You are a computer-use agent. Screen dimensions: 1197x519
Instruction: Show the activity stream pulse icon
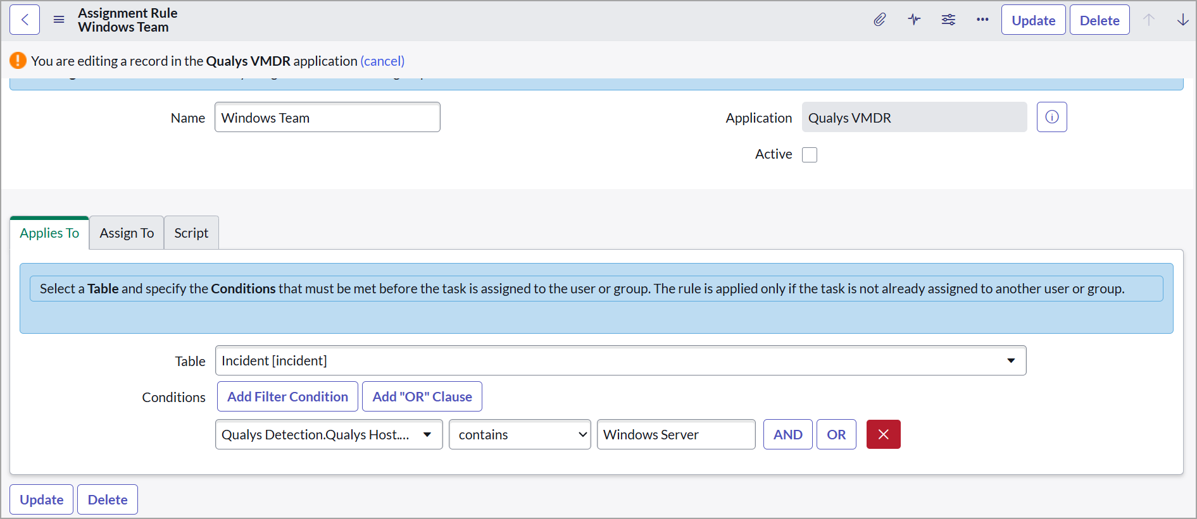tap(914, 20)
